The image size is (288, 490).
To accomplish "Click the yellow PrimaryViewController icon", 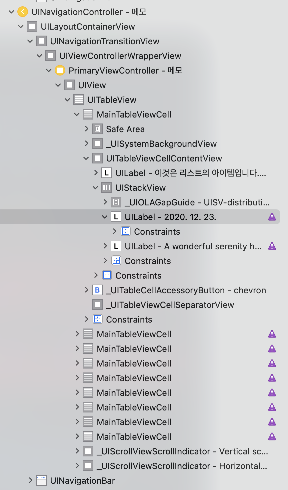I will 60,71.
